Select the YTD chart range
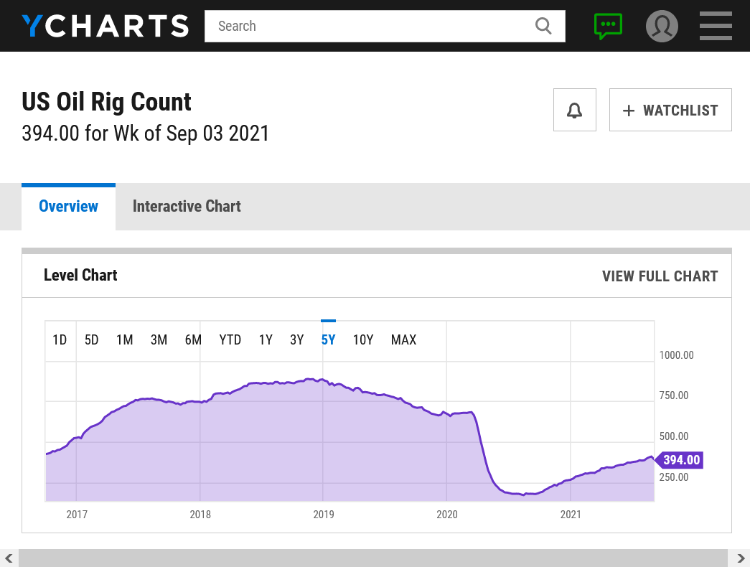 230,339
